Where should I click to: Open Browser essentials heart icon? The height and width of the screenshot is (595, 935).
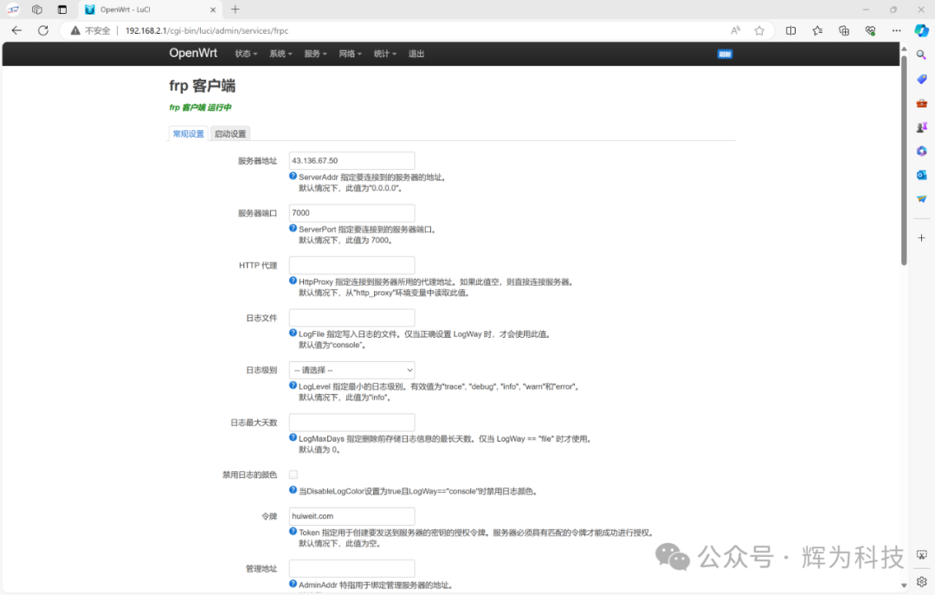click(x=869, y=30)
